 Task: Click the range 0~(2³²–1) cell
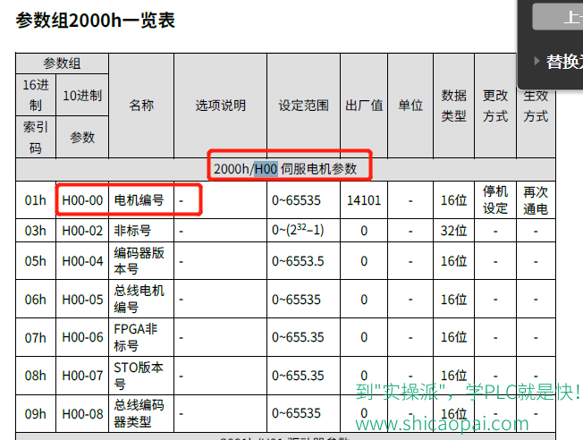click(x=303, y=231)
